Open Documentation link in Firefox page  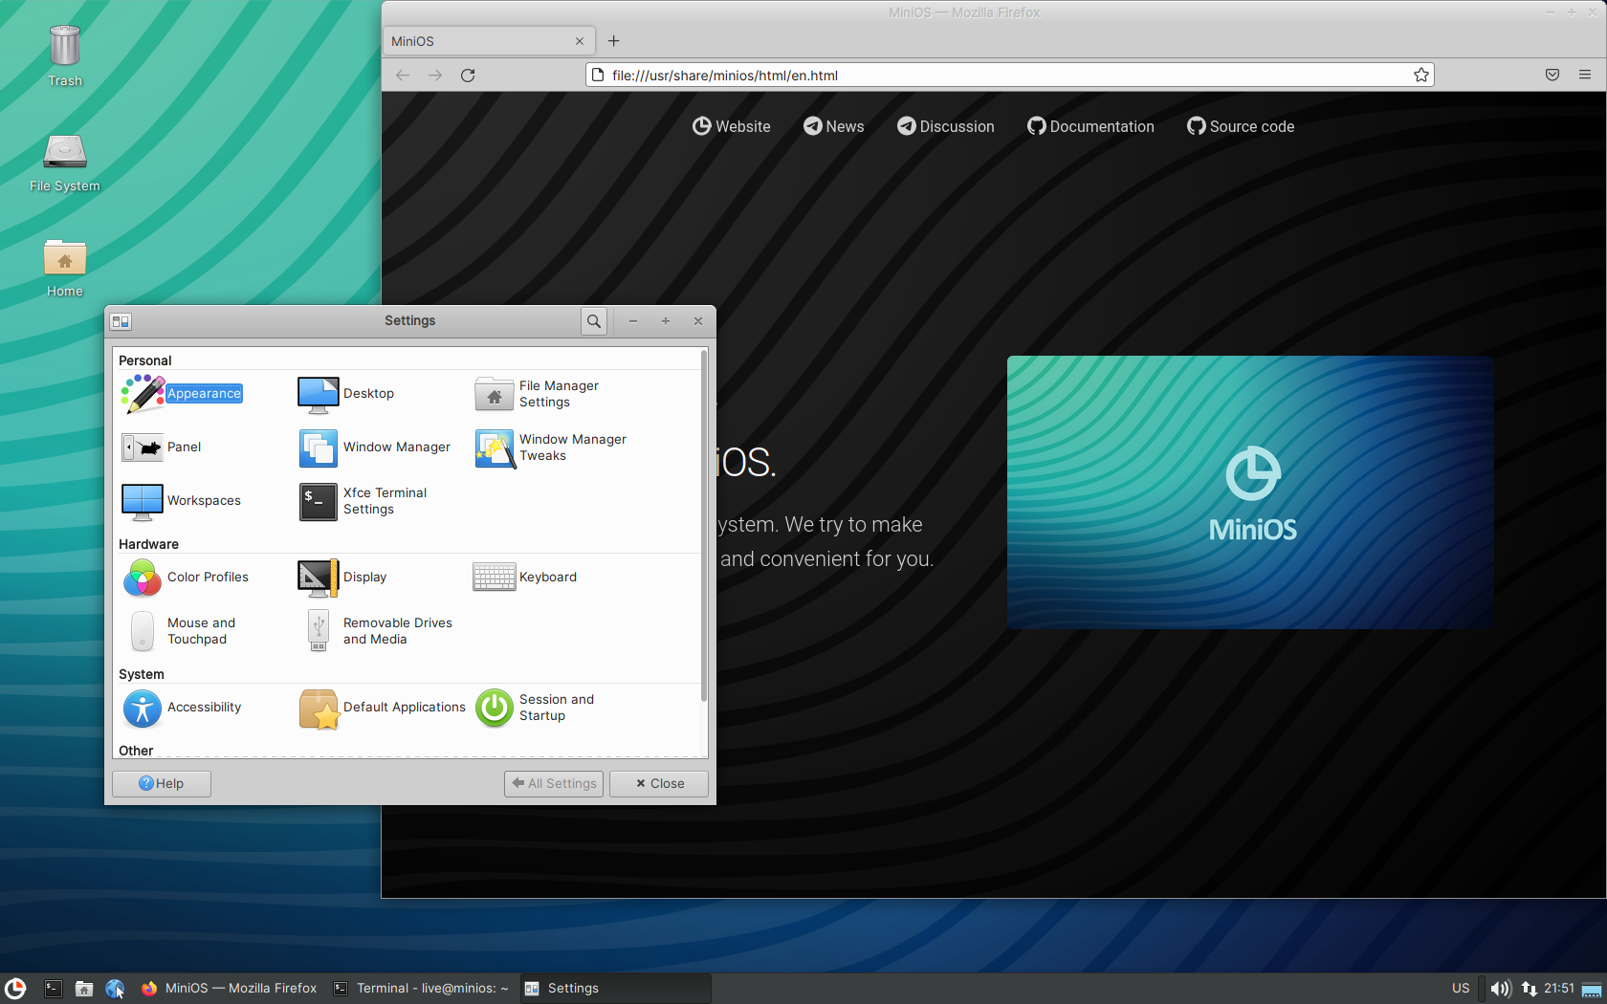pyautogui.click(x=1090, y=126)
